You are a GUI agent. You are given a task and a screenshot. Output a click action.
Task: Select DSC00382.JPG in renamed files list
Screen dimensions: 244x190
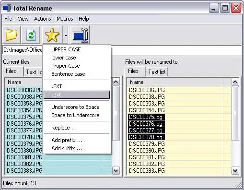click(147, 164)
